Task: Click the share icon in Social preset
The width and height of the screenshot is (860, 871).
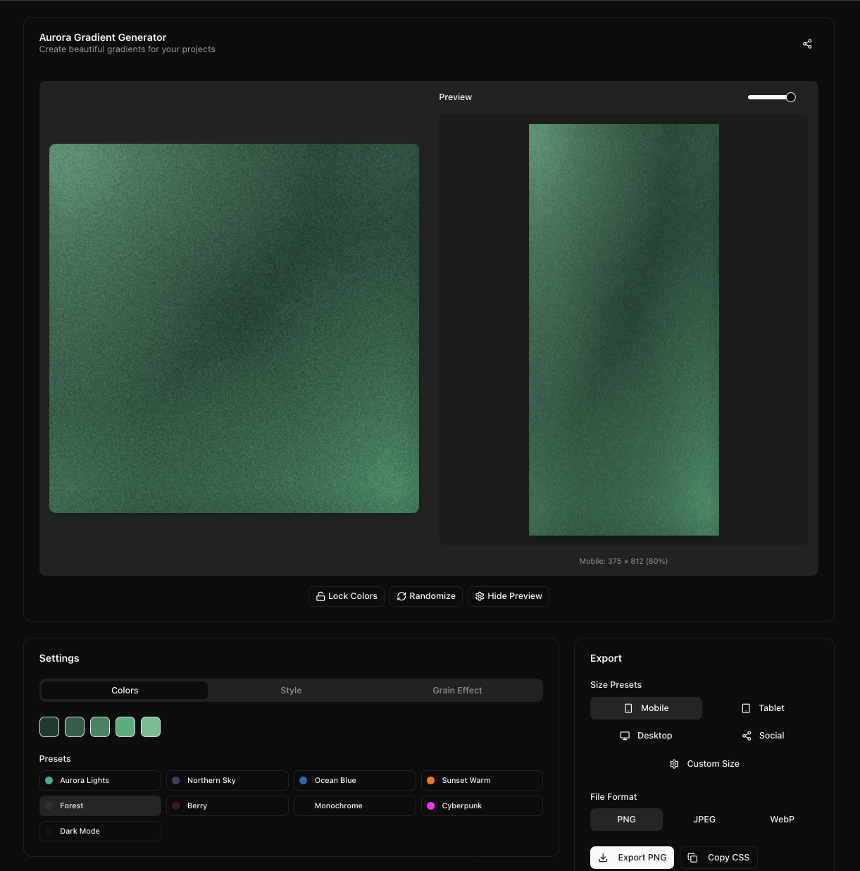Action: click(747, 736)
